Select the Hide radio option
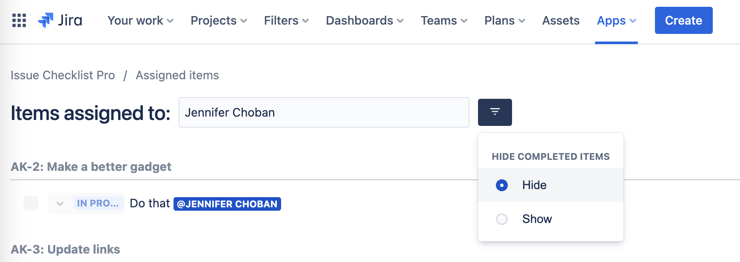This screenshot has width=740, height=262. point(502,185)
